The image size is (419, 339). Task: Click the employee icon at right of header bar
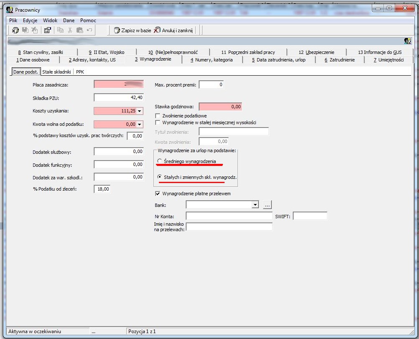408,41
